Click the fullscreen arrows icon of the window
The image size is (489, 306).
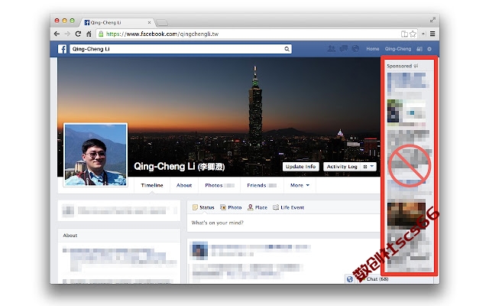click(x=432, y=20)
